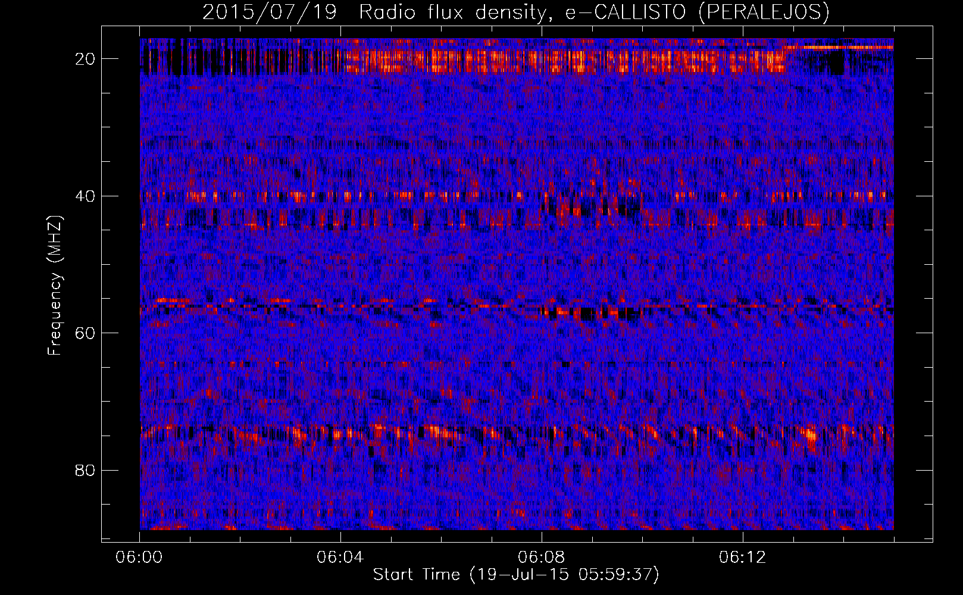The image size is (963, 595).
Task: Click the '06:12' time tick label
Action: 743,558
